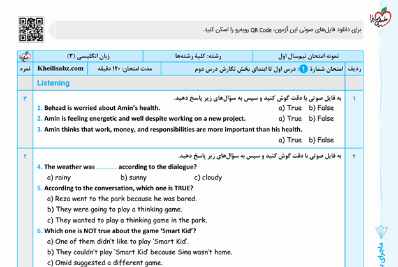Image resolution: width=398 pixels, height=267 pixels.
Task: Select answer 'c) cloudy'
Action: [208, 178]
